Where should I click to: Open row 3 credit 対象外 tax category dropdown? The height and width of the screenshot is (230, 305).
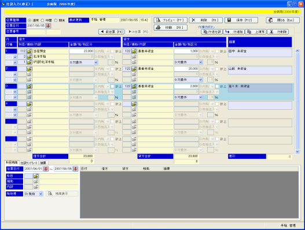[201, 97]
